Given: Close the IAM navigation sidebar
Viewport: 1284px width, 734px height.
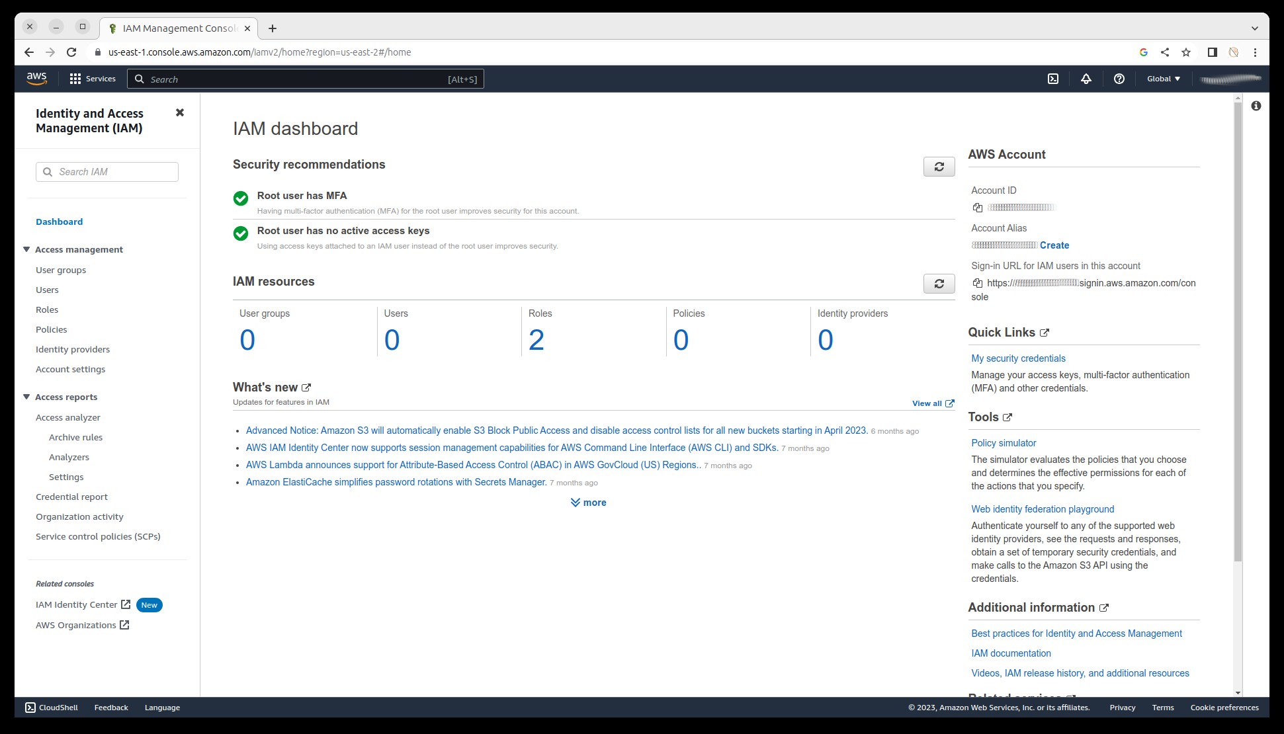Looking at the screenshot, I should click(180, 112).
